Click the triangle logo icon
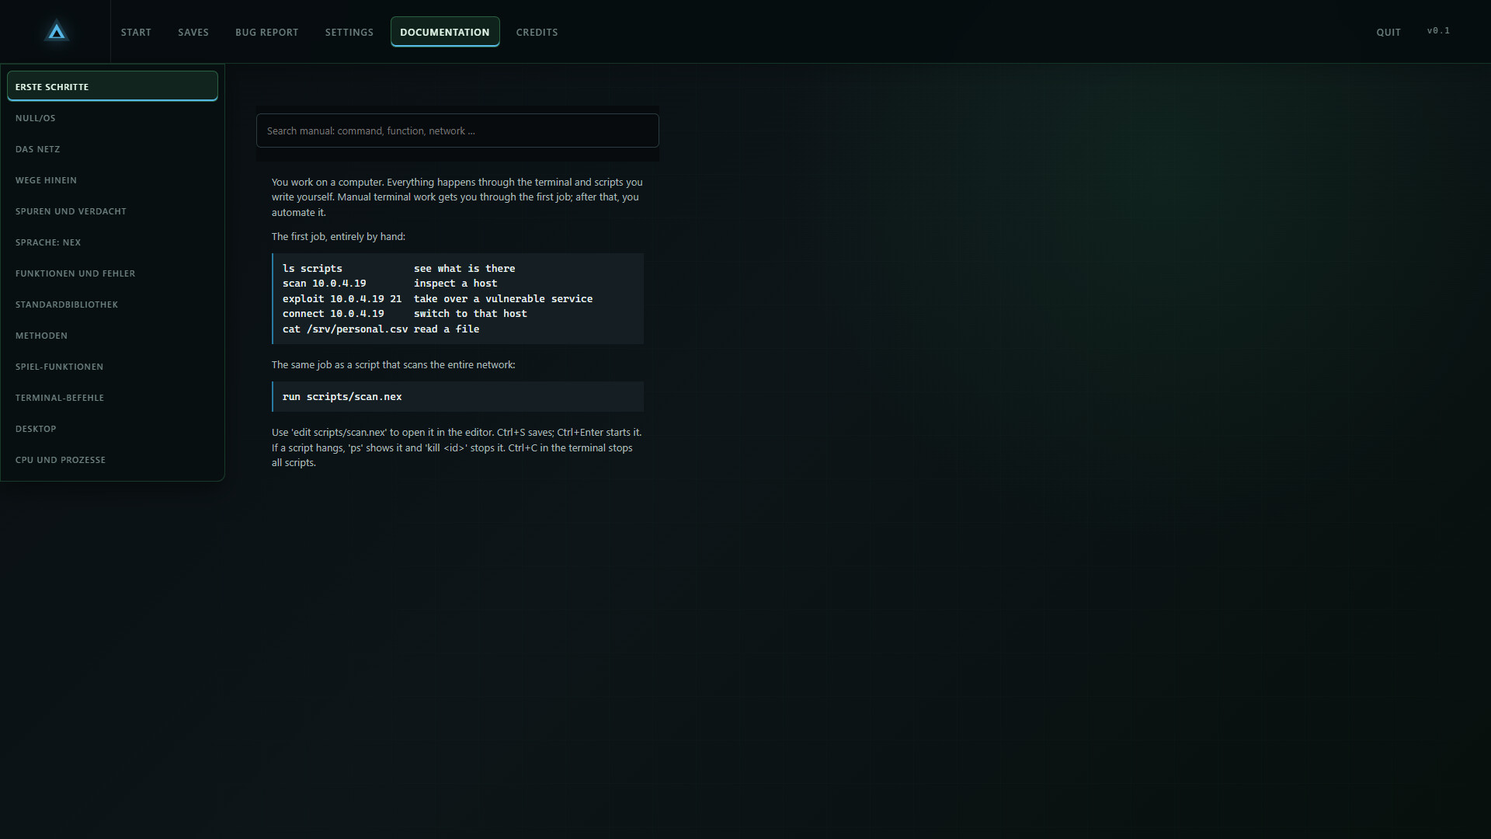This screenshot has width=1491, height=839. (x=56, y=32)
